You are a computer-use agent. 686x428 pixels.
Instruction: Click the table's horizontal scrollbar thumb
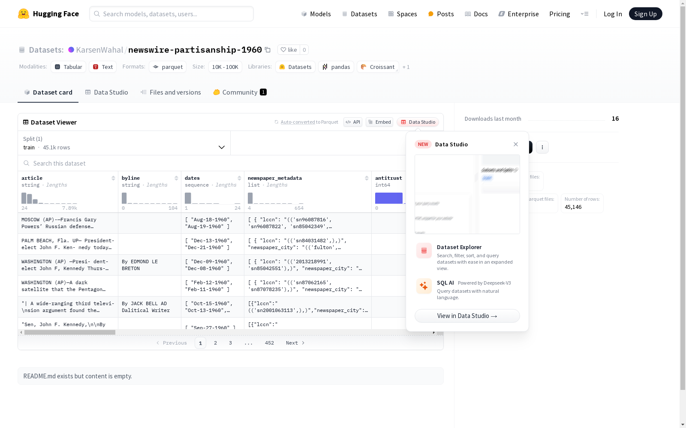70,332
